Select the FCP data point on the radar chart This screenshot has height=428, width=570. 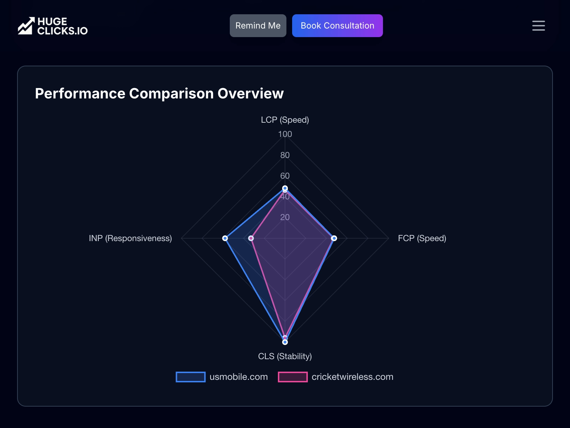333,238
